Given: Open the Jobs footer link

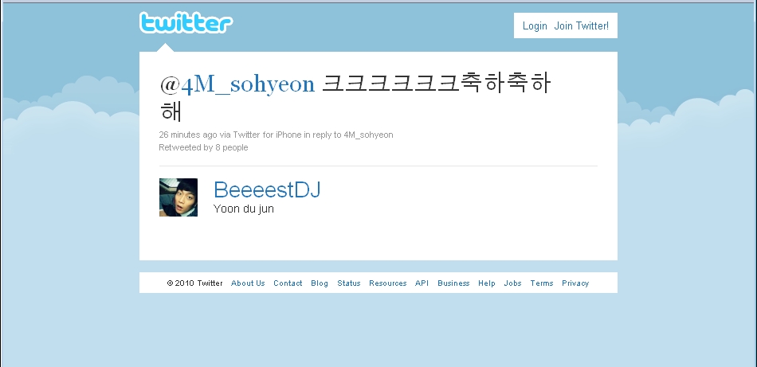Looking at the screenshot, I should (x=512, y=283).
